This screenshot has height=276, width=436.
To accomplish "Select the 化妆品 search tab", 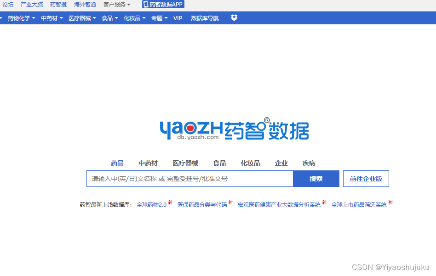I will [x=250, y=163].
